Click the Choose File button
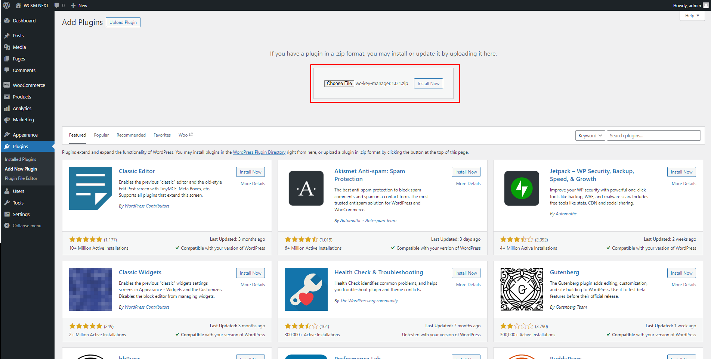Screen dimensions: 711x359 pyautogui.click(x=339, y=84)
